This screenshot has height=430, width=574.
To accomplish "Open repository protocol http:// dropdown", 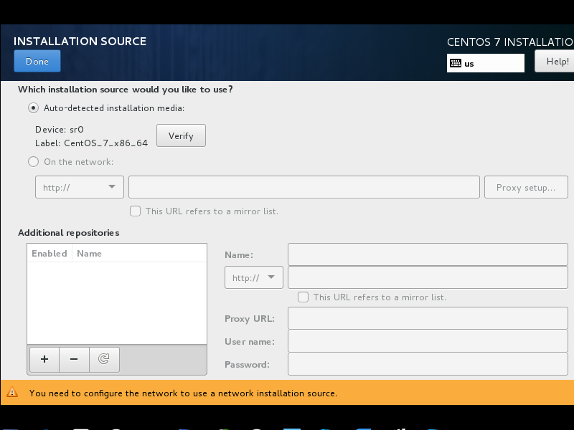I will (x=254, y=277).
